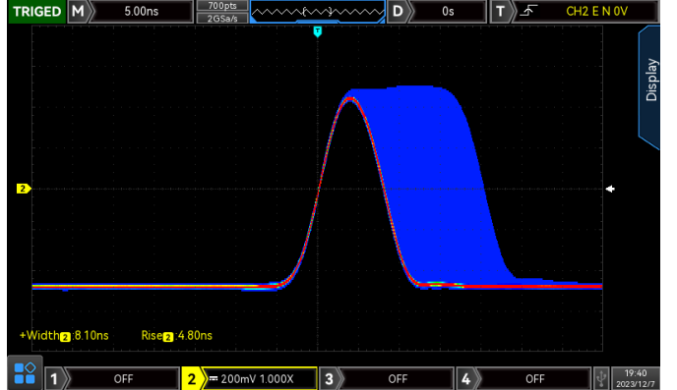677x390 pixels.
Task: Open the 0s delay value field
Action: [448, 11]
